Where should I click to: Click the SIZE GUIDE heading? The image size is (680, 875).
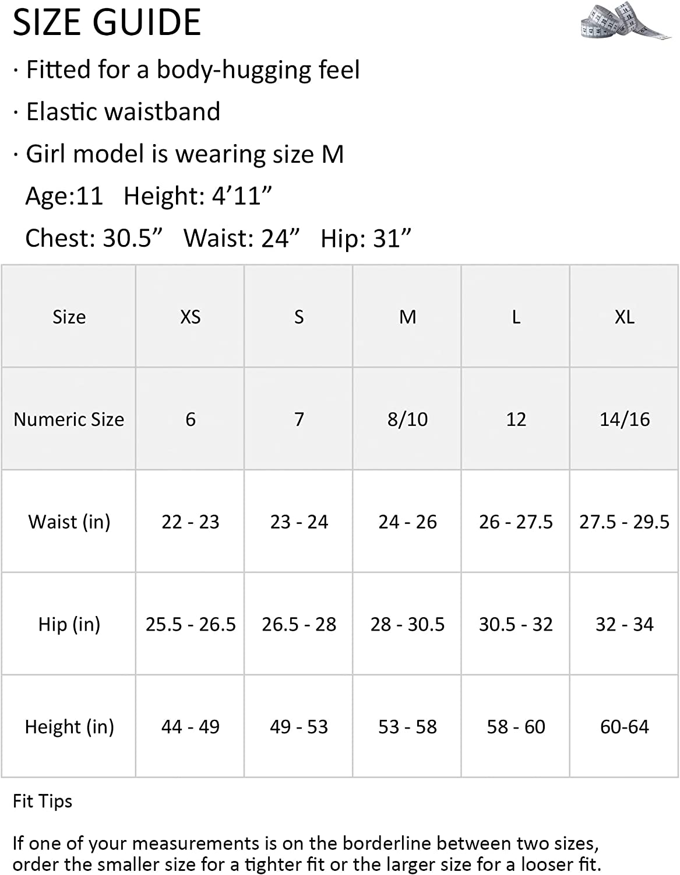pos(107,22)
